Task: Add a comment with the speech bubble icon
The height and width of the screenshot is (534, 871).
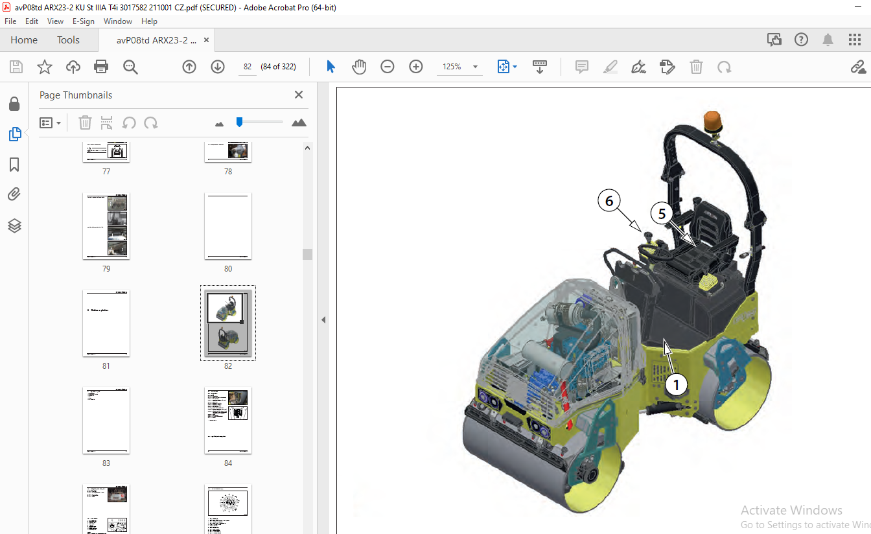Action: coord(582,67)
